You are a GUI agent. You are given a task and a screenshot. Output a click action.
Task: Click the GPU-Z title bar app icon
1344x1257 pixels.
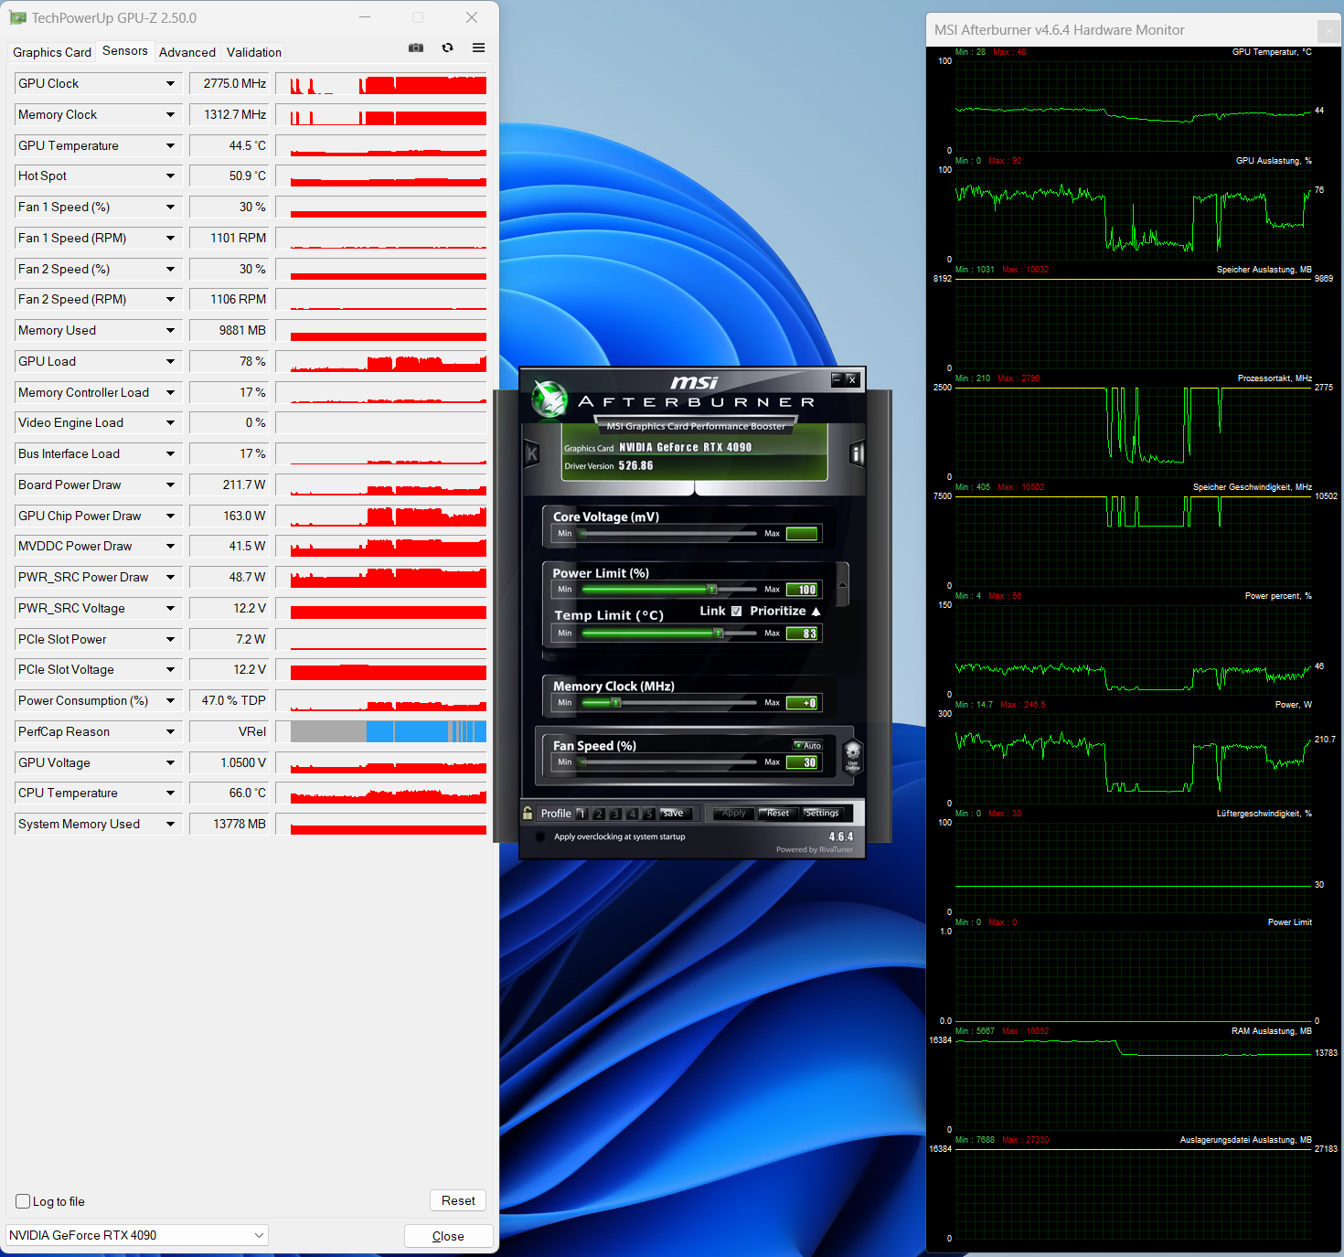pos(17,18)
